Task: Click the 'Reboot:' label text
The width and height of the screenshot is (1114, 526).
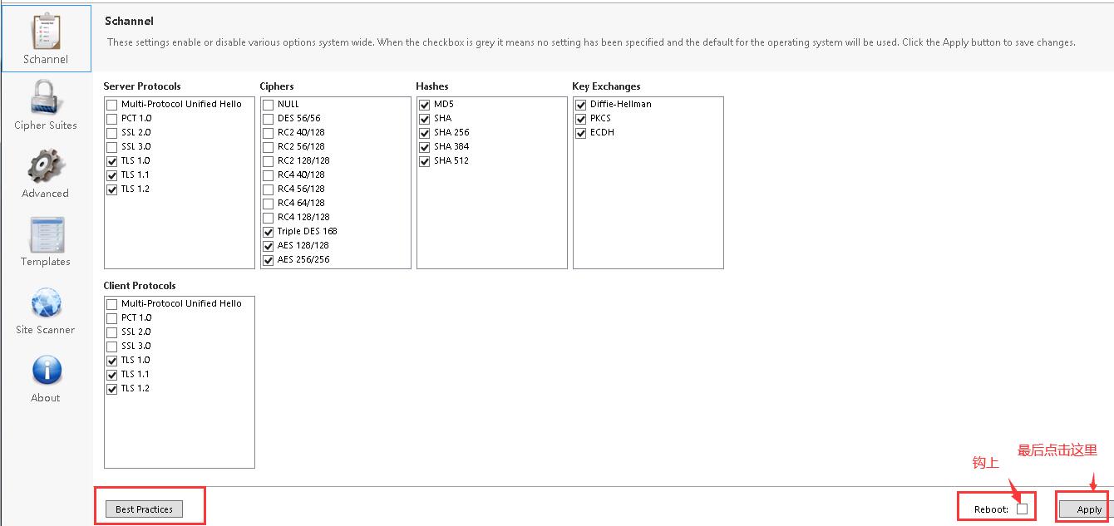Action: [991, 509]
